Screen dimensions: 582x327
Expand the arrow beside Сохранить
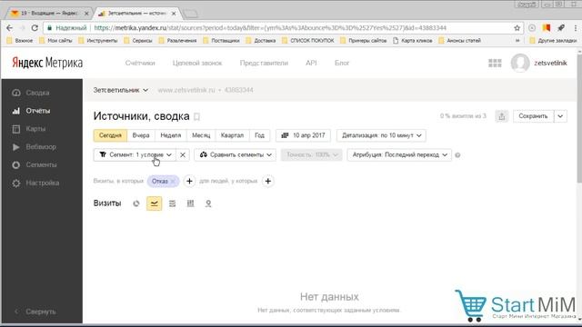click(560, 116)
